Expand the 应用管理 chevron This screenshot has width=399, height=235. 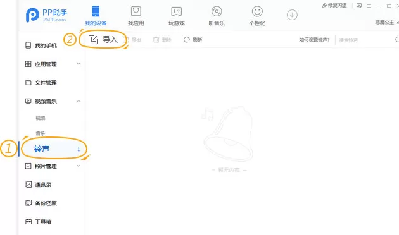79,64
